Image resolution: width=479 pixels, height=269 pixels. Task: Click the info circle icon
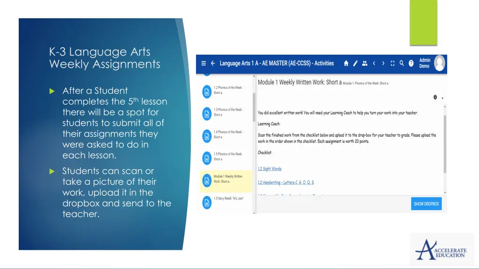(435, 97)
